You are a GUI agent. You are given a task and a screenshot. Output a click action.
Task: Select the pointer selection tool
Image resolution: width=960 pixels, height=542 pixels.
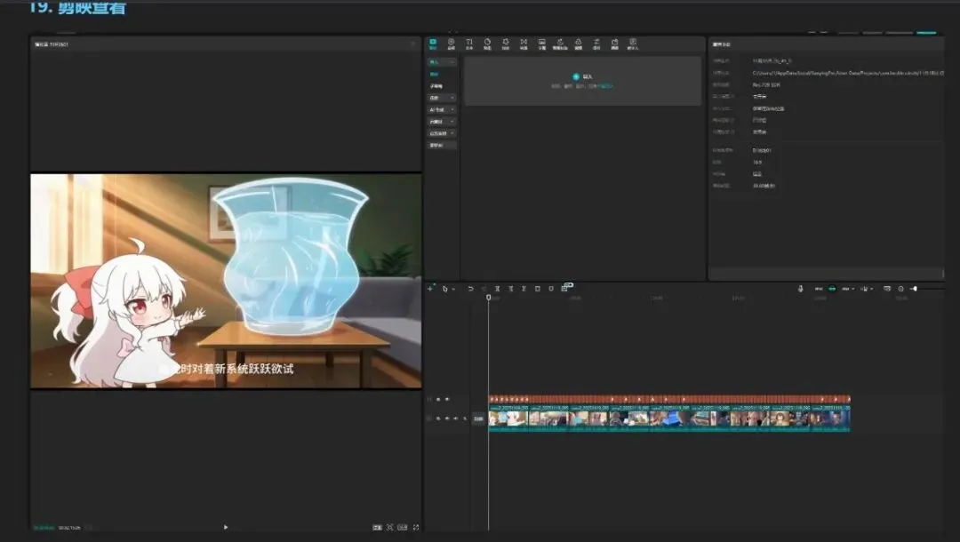coord(445,289)
